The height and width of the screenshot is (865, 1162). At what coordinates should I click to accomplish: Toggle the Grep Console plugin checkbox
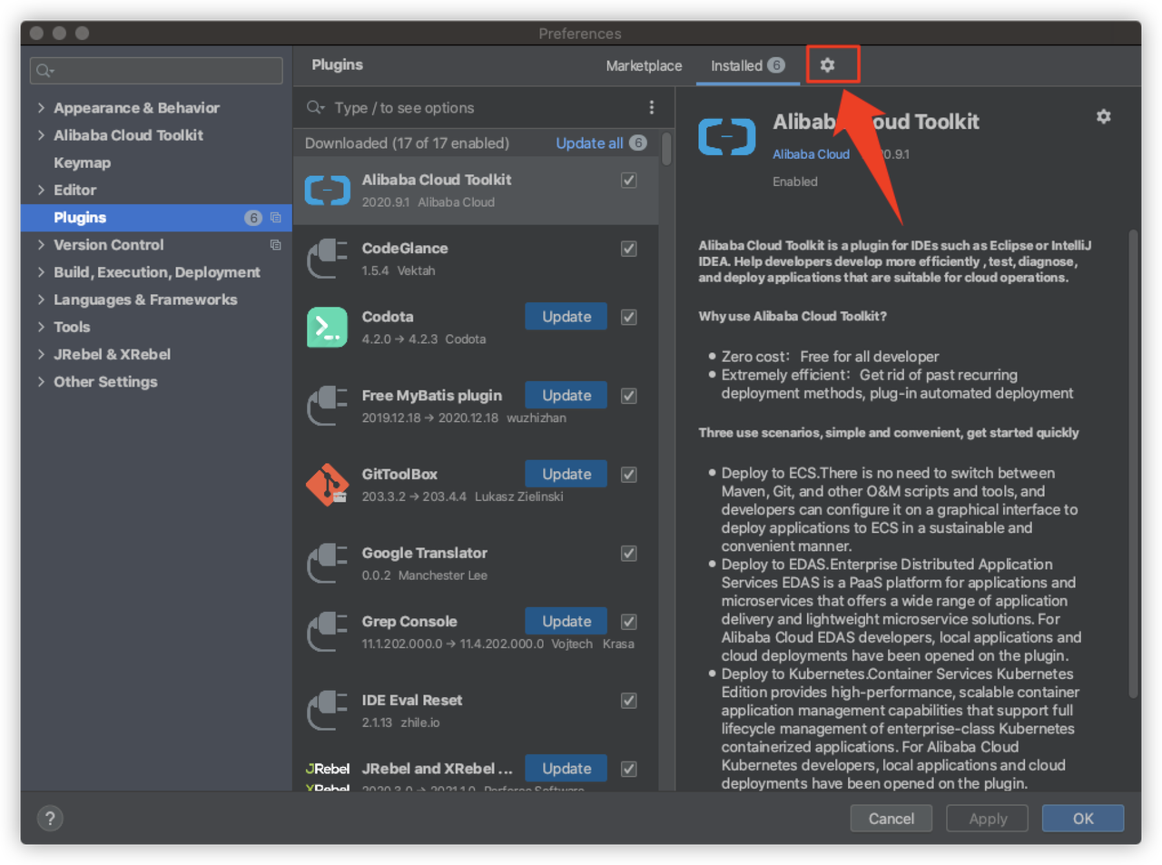pyautogui.click(x=628, y=622)
